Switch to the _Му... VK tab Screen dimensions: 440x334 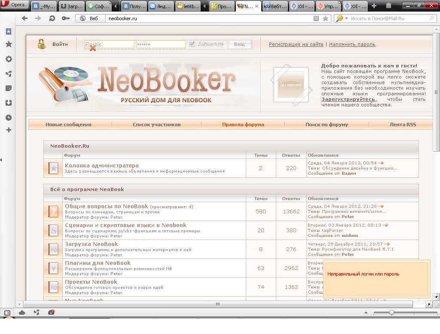43,6
